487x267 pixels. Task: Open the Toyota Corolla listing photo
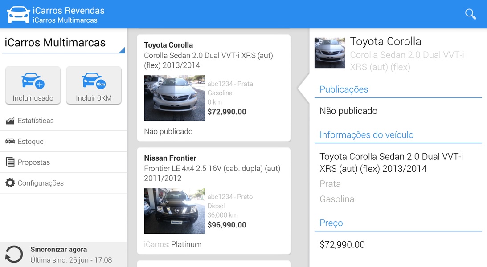pos(174,98)
